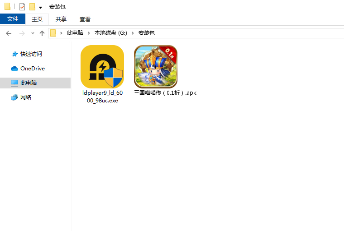The width and height of the screenshot is (344, 231).
Task: Select 网络 in the navigation pane
Action: click(26, 97)
